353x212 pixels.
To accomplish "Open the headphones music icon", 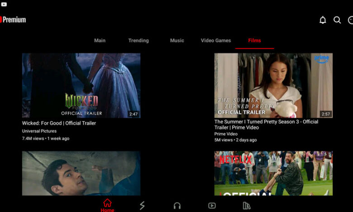I will pyautogui.click(x=177, y=206).
